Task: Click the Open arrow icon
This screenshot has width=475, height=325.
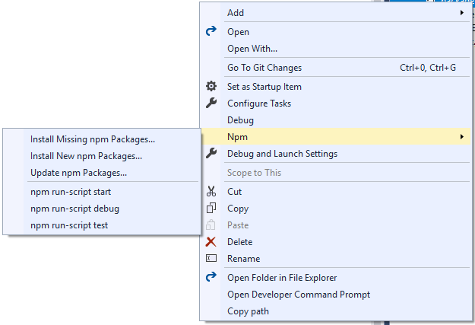Action: 211,31
